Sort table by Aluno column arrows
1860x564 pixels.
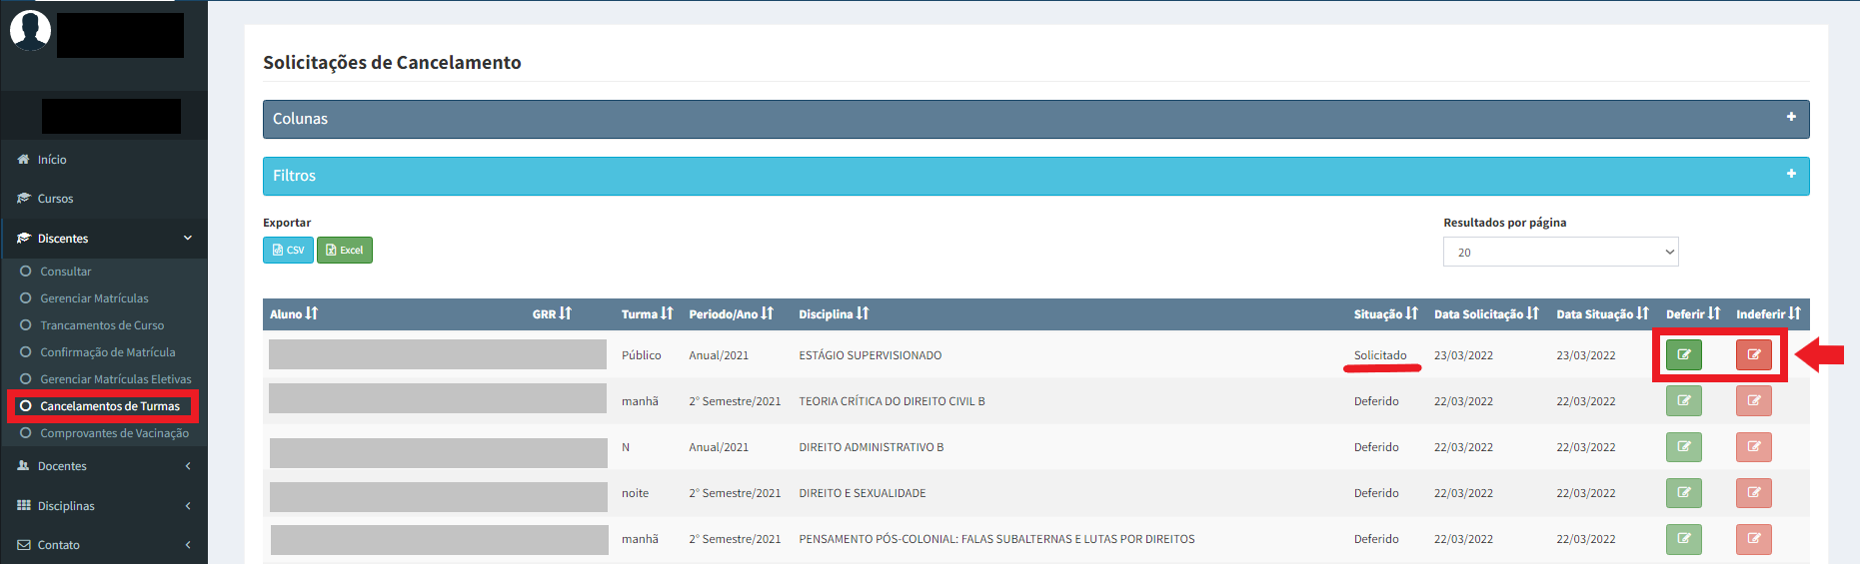[x=312, y=313]
